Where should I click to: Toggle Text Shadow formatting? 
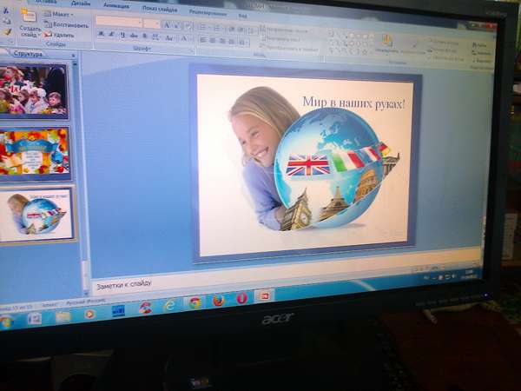point(144,36)
